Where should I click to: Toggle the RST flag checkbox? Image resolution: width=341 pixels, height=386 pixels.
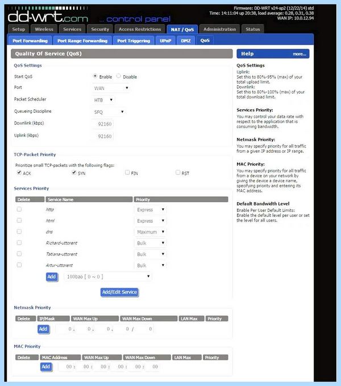coord(178,173)
